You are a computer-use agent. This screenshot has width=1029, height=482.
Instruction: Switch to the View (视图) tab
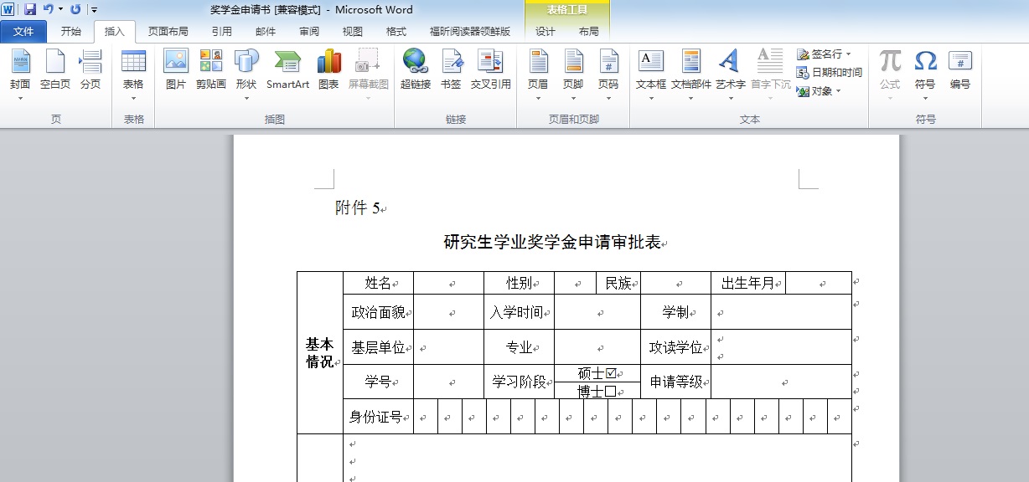click(353, 32)
